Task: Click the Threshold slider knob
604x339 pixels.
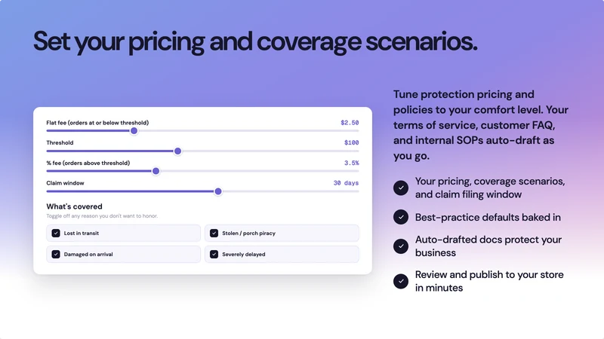Action: point(177,151)
